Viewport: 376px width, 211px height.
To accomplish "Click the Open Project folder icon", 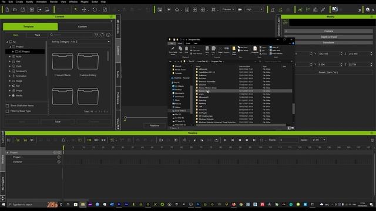I will coord(15,9).
